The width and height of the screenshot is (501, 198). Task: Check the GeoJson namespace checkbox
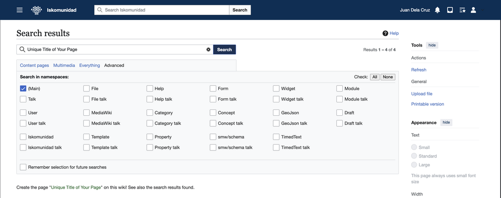[x=276, y=112]
